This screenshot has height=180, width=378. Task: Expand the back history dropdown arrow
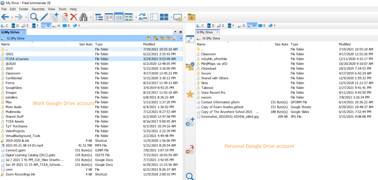12,17
